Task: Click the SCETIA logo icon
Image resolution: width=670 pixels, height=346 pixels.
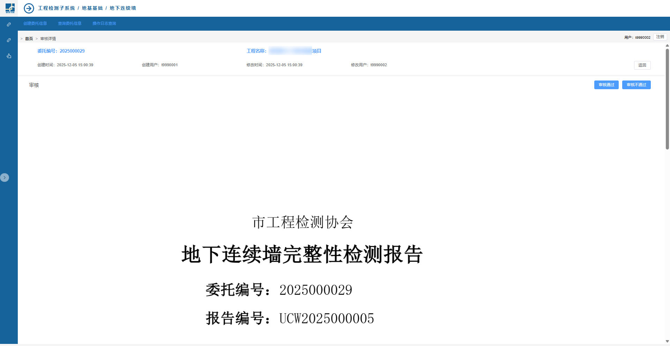Action: (10, 8)
